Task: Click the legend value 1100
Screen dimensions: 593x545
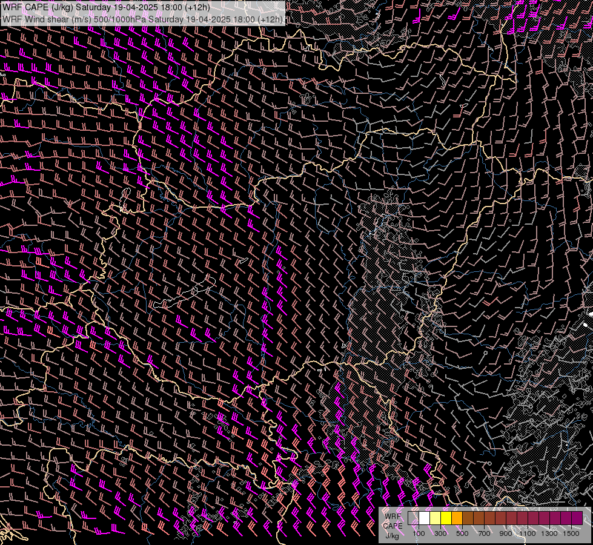Action: (x=528, y=533)
